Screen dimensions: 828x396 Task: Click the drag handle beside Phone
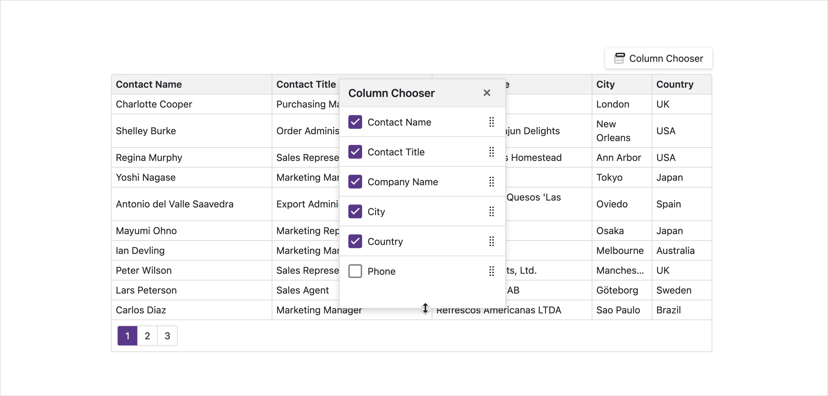coord(491,271)
